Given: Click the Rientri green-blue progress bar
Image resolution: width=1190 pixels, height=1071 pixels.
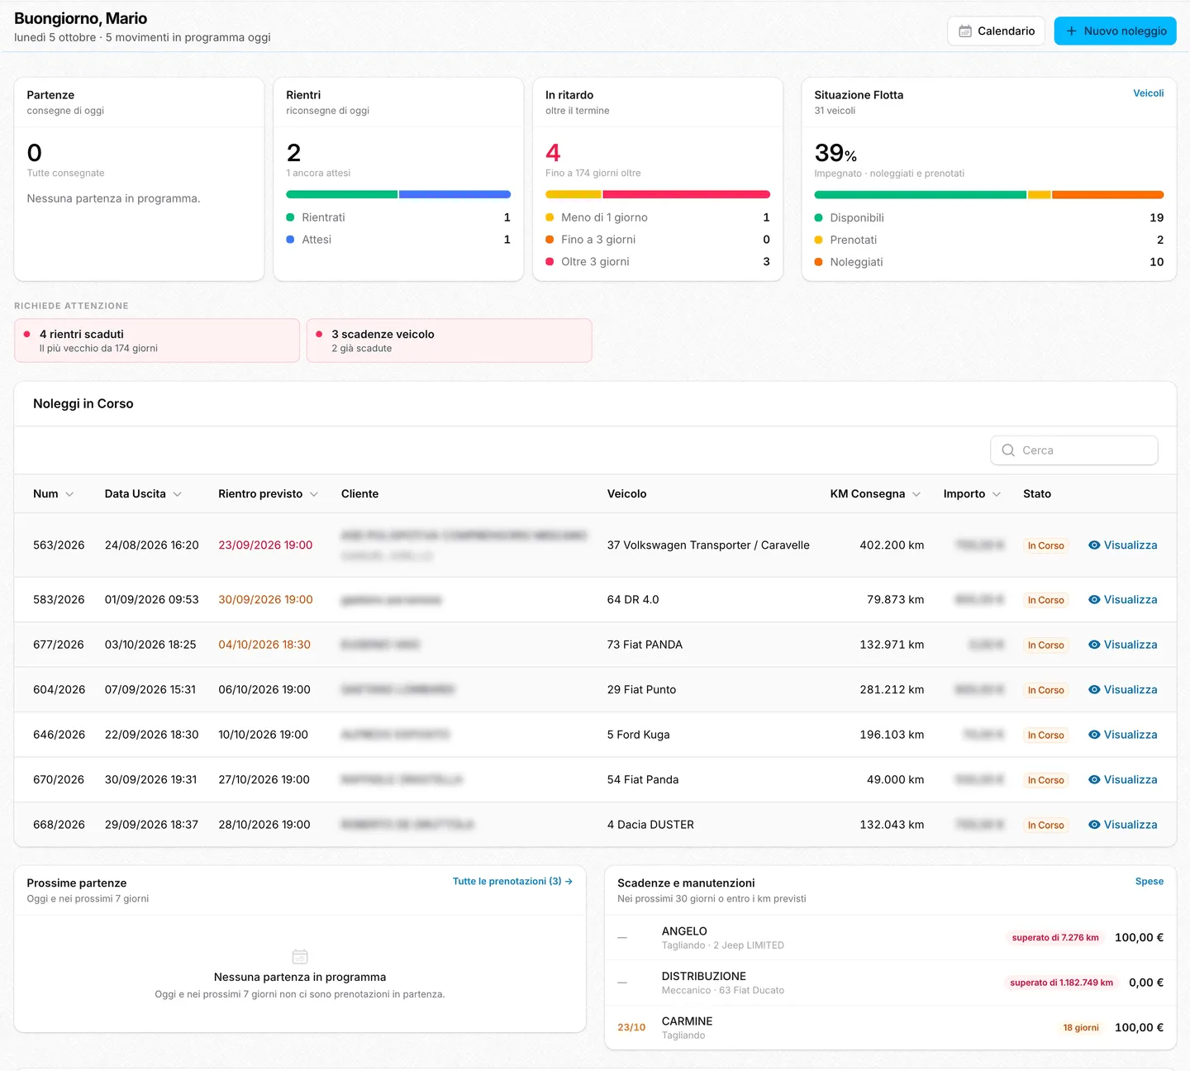Looking at the screenshot, I should coord(398,195).
